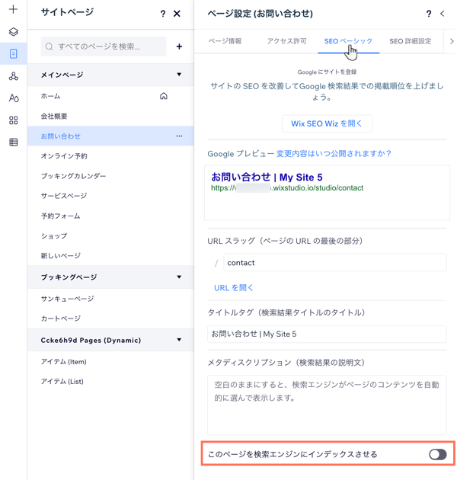The image size is (457, 480).
Task: Click the すべてのページを検索 search field
Action: (x=104, y=46)
